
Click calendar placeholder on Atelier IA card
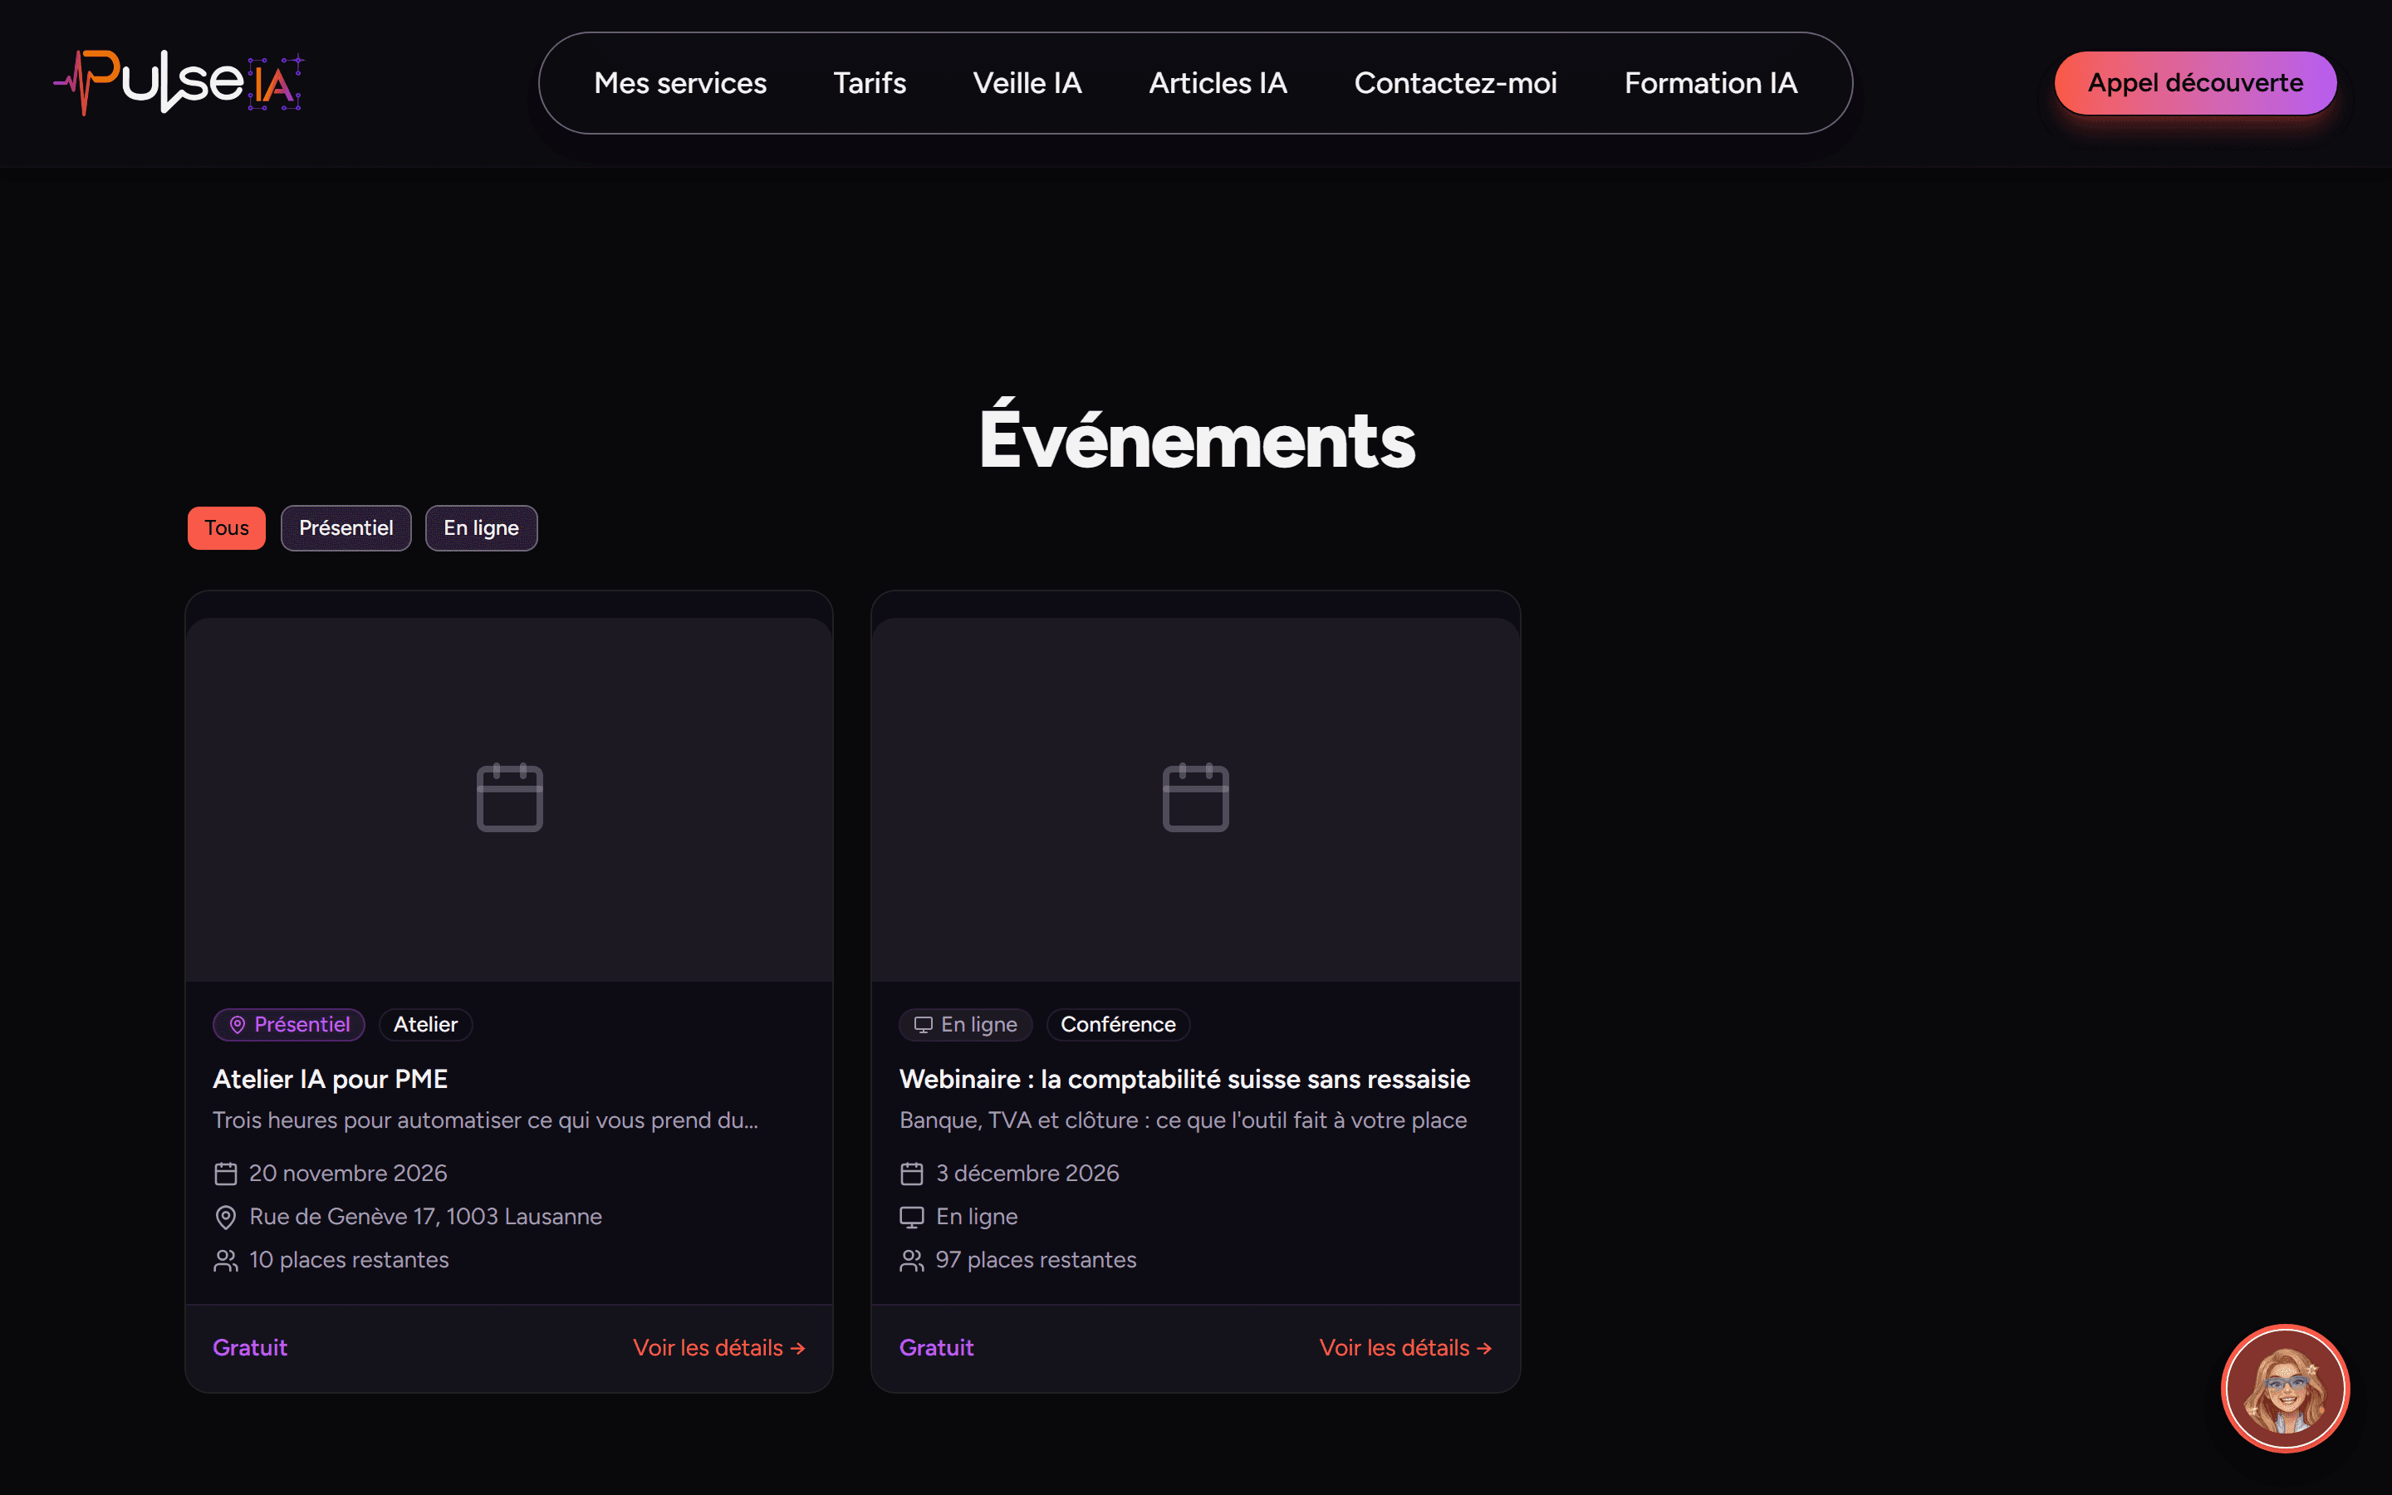click(x=509, y=797)
